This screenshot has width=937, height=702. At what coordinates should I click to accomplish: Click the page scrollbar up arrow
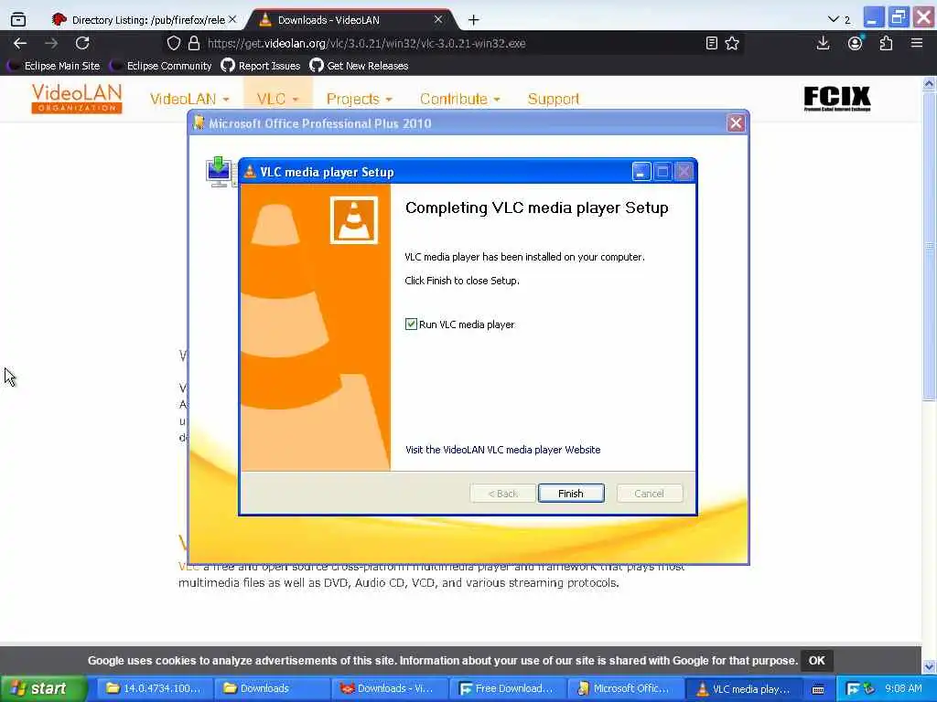929,84
